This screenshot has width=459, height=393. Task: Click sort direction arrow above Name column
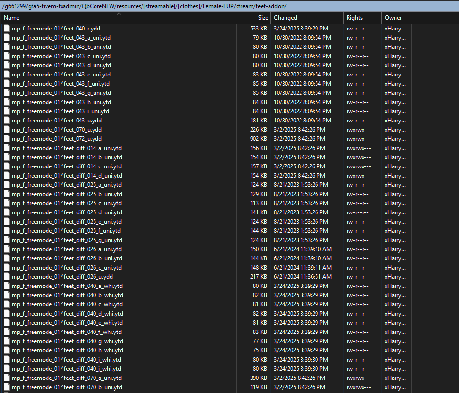coord(119,14)
